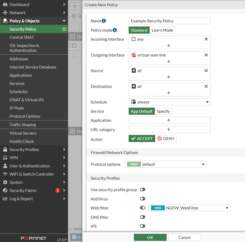Screen dimensions: 245x242
Task: Click the always schedule clock icon
Action: click(x=134, y=102)
